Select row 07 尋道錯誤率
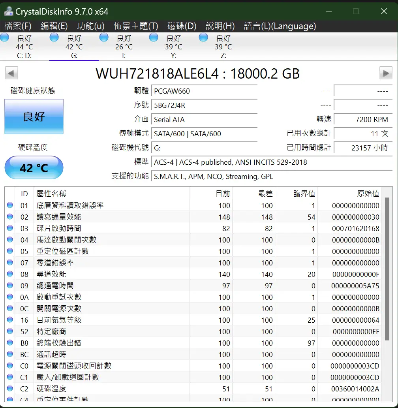The width and height of the screenshot is (398, 408). click(x=193, y=263)
